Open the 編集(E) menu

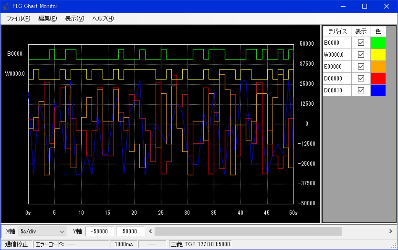(48, 19)
